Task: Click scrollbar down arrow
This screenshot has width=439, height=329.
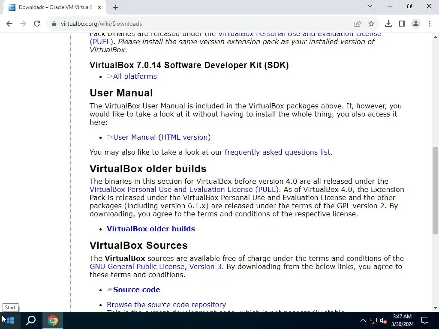Action: pyautogui.click(x=435, y=308)
